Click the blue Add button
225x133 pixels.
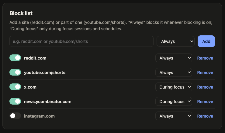coord(206,41)
